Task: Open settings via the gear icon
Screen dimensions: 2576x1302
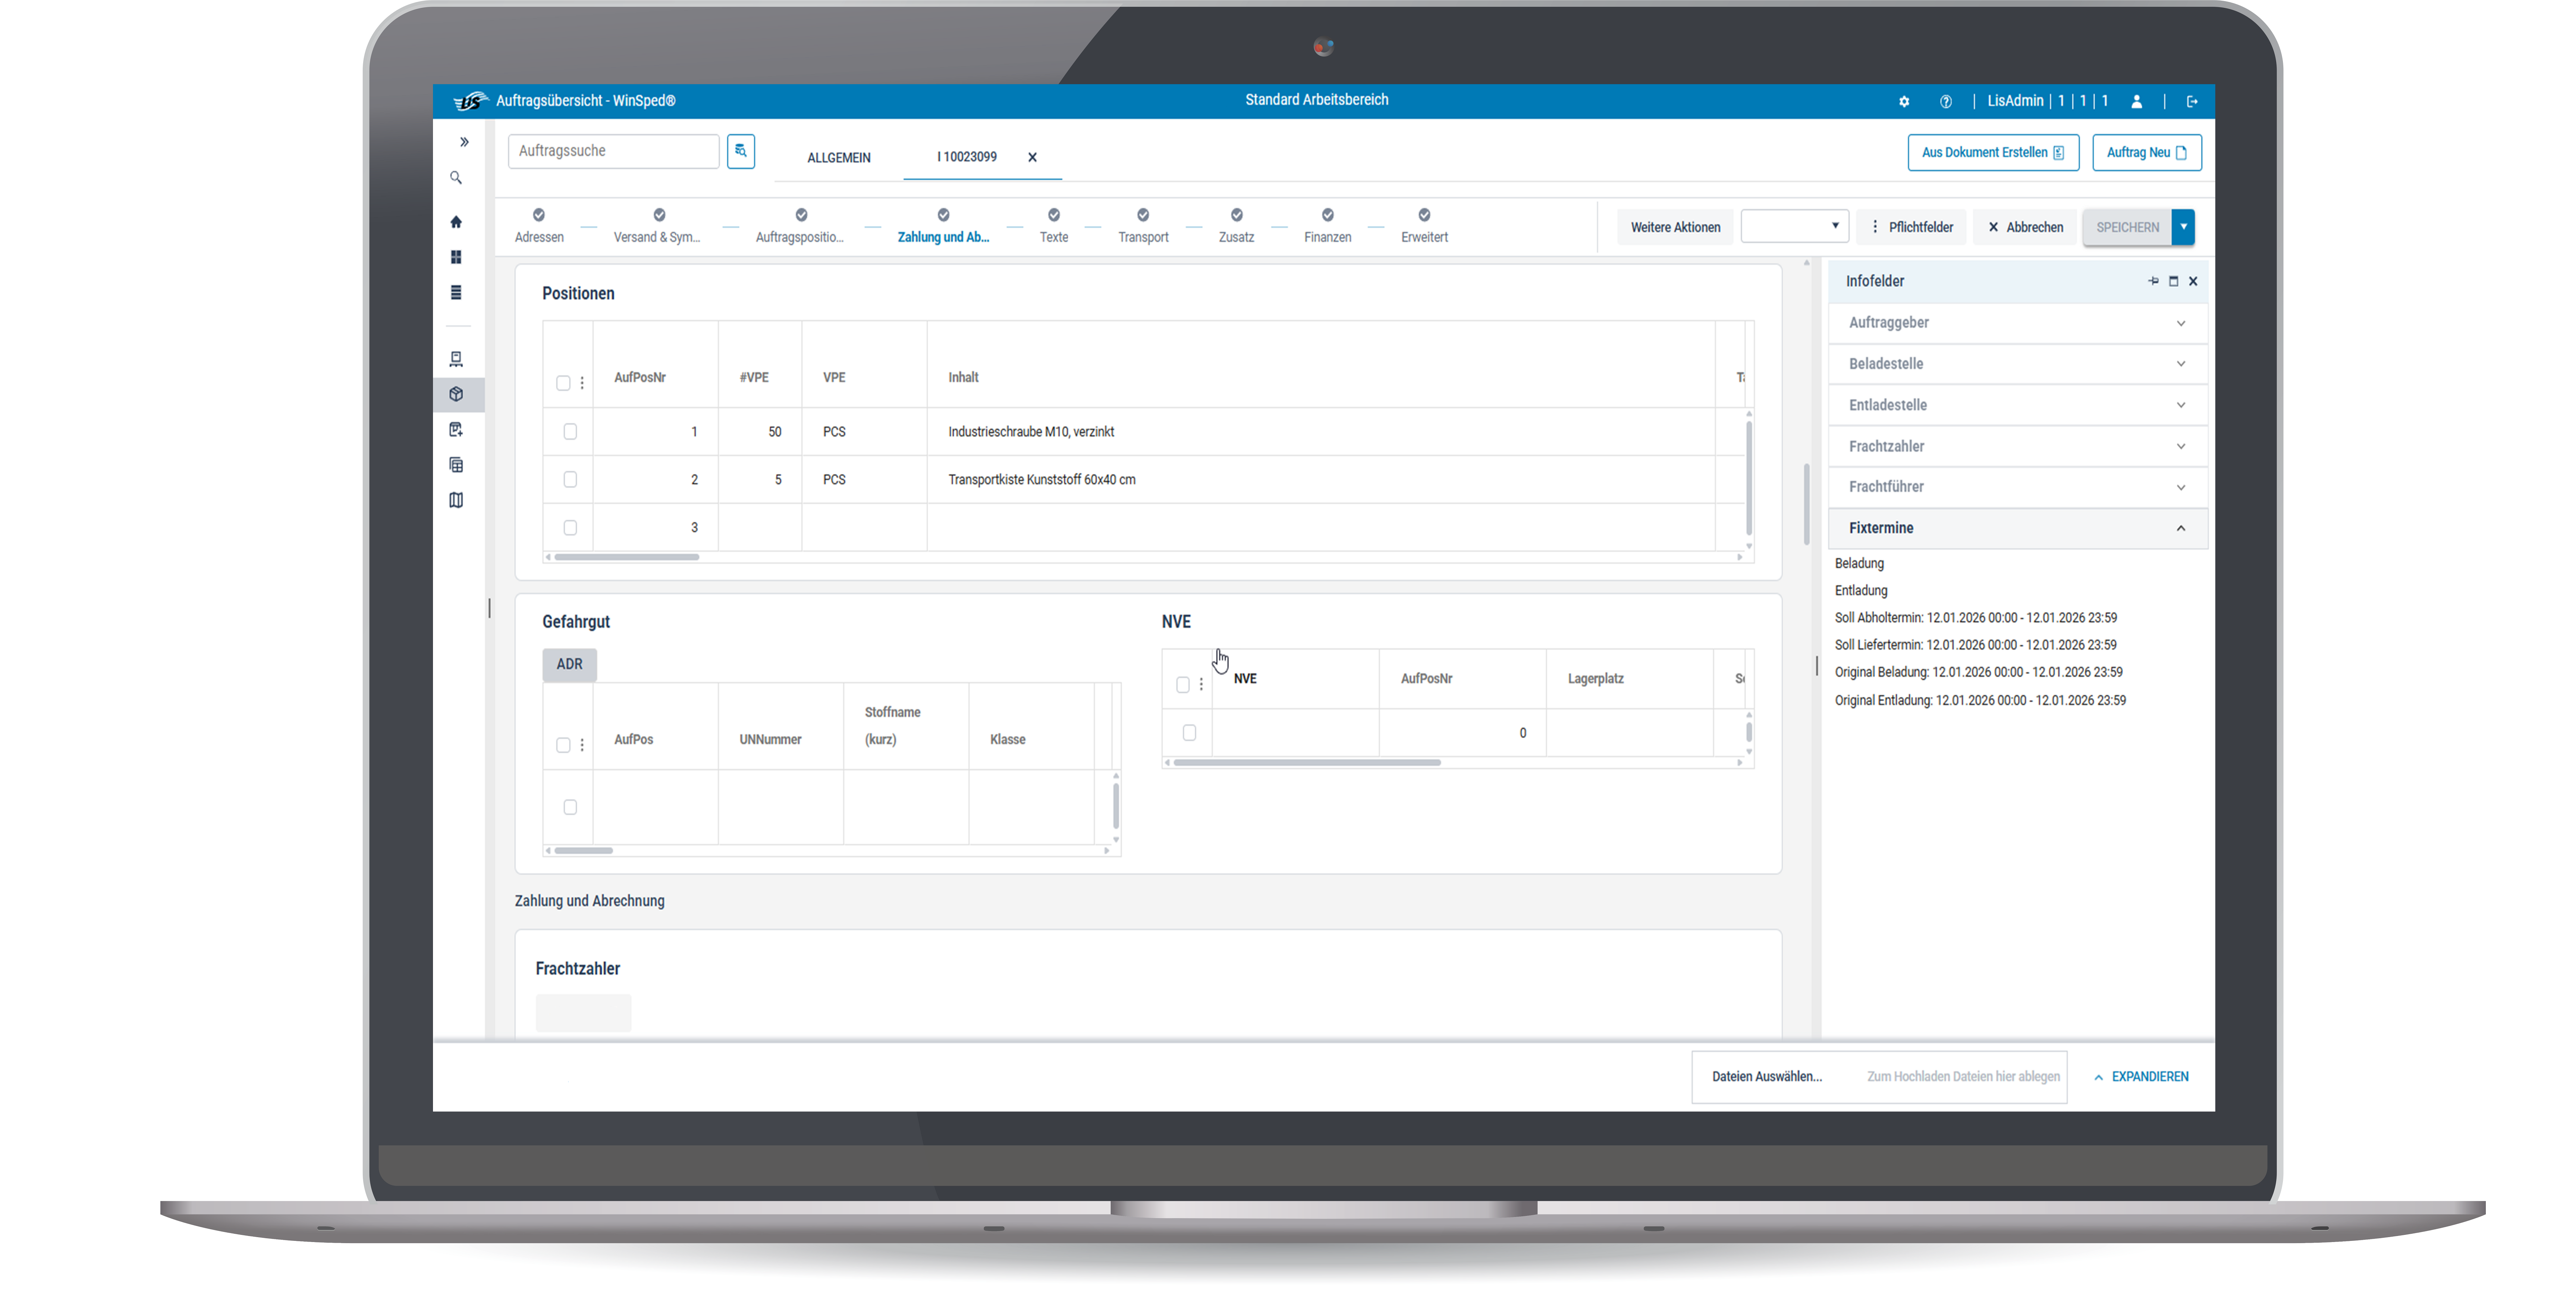Action: click(1904, 101)
